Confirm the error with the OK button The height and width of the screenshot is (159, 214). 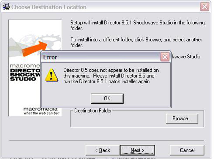pos(107,99)
